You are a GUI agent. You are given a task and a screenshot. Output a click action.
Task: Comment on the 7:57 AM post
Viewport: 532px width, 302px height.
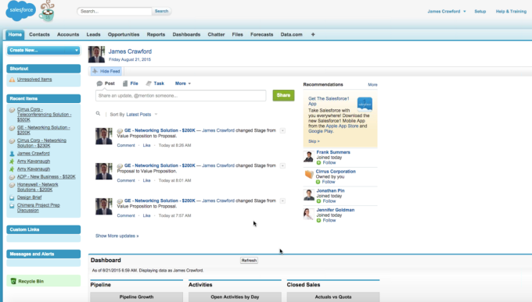pos(126,215)
